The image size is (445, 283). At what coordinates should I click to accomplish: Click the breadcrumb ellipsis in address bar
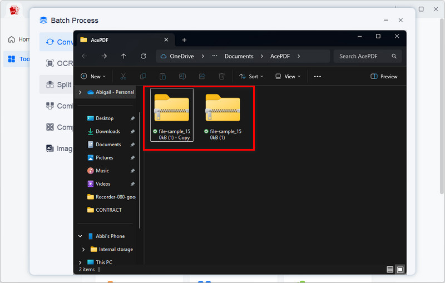click(x=215, y=56)
